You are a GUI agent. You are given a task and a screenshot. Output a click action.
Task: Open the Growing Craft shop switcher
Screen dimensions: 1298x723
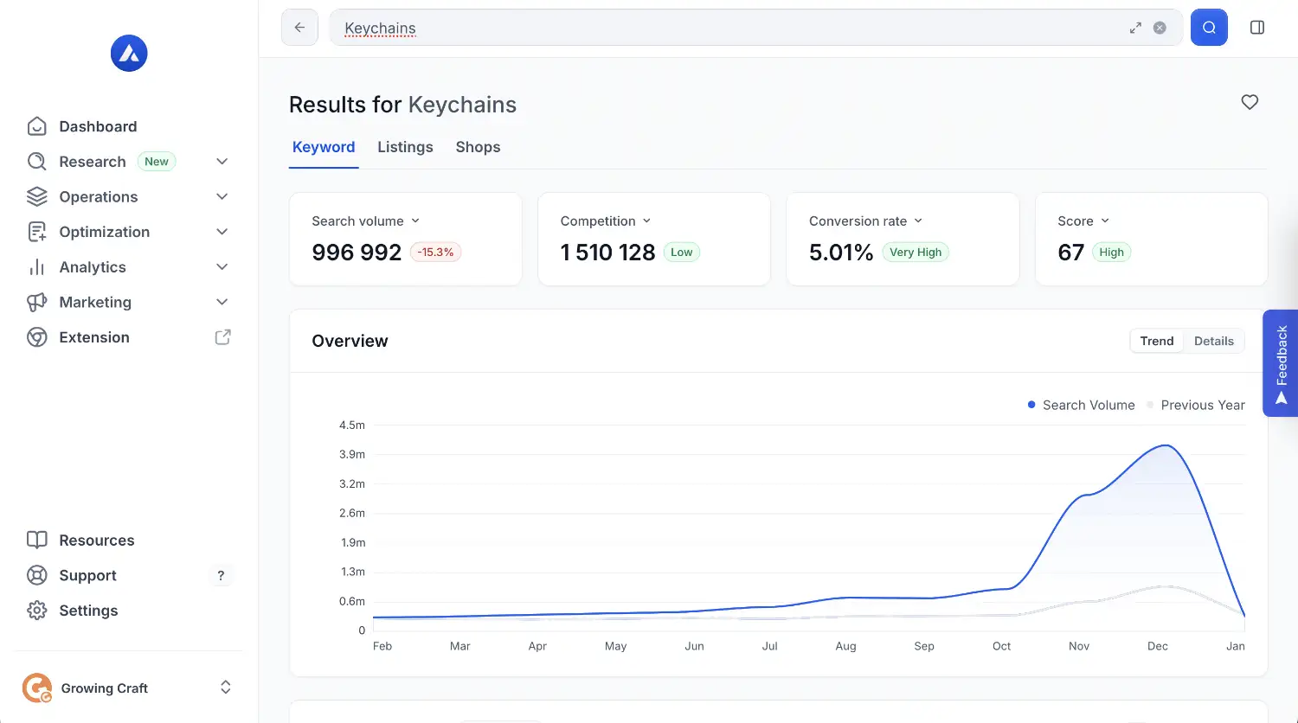click(225, 688)
